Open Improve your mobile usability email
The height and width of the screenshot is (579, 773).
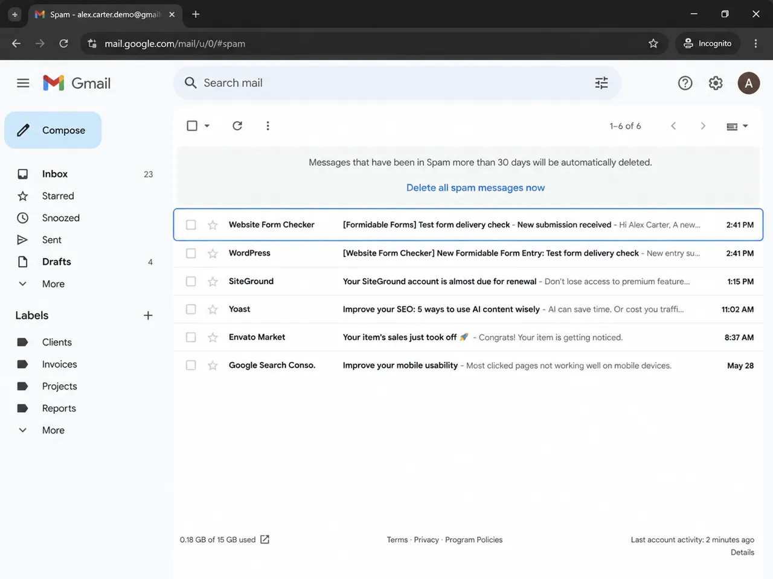click(400, 365)
